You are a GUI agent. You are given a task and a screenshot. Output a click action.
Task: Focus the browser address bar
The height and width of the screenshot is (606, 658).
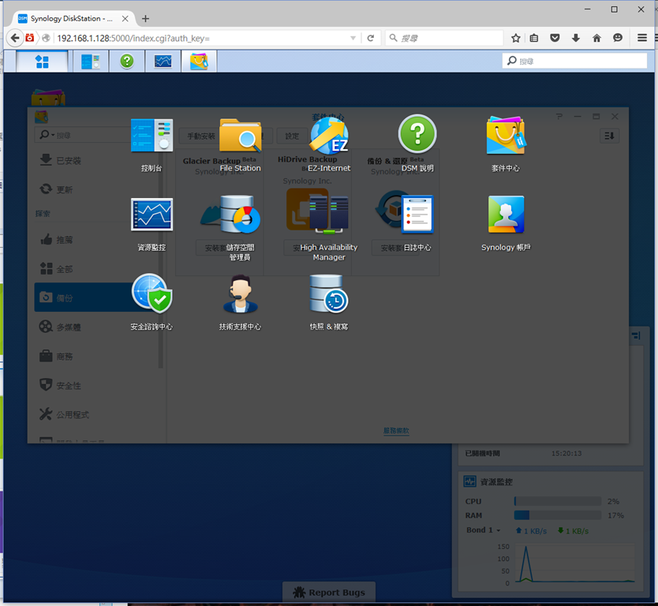201,38
